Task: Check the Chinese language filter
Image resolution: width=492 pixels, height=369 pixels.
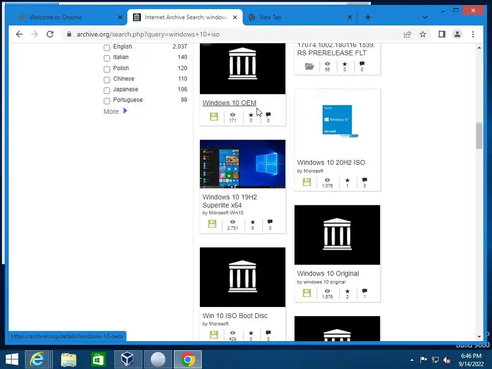Action: (107, 79)
